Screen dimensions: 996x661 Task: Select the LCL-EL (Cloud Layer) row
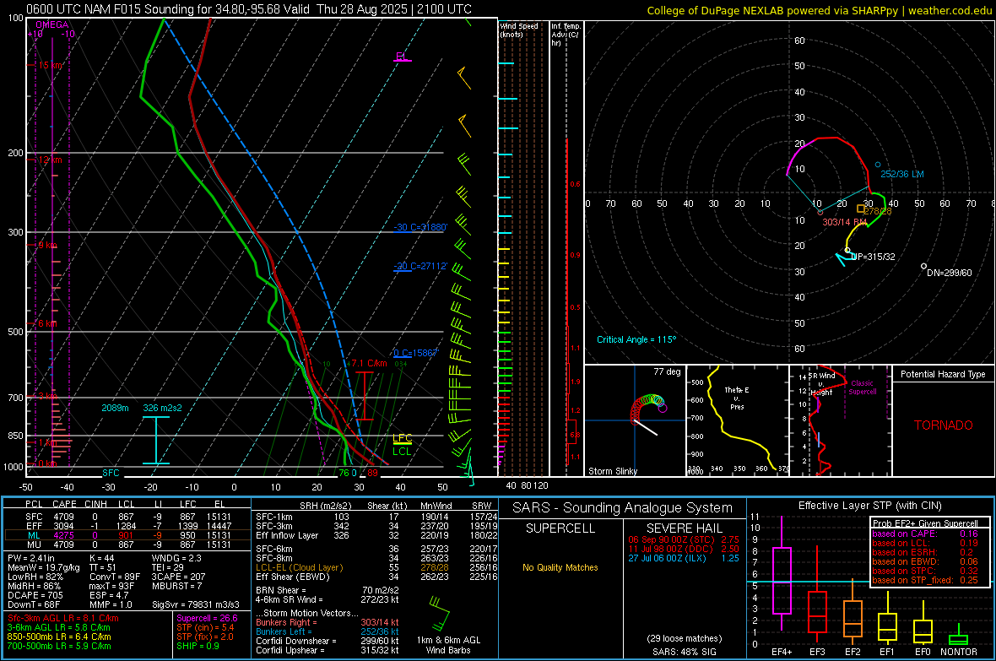376,567
